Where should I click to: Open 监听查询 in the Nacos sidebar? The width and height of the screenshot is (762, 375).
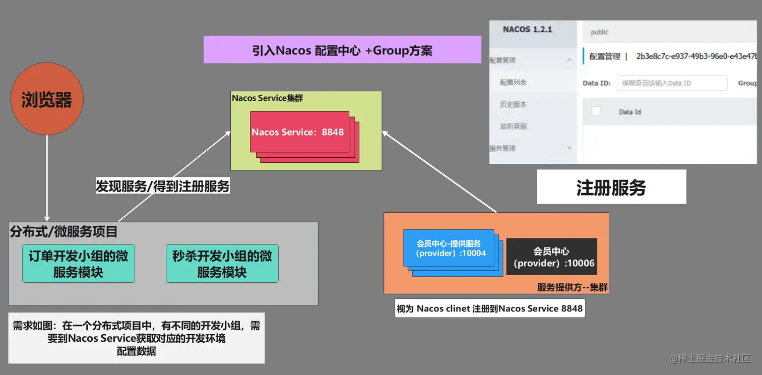tap(513, 127)
